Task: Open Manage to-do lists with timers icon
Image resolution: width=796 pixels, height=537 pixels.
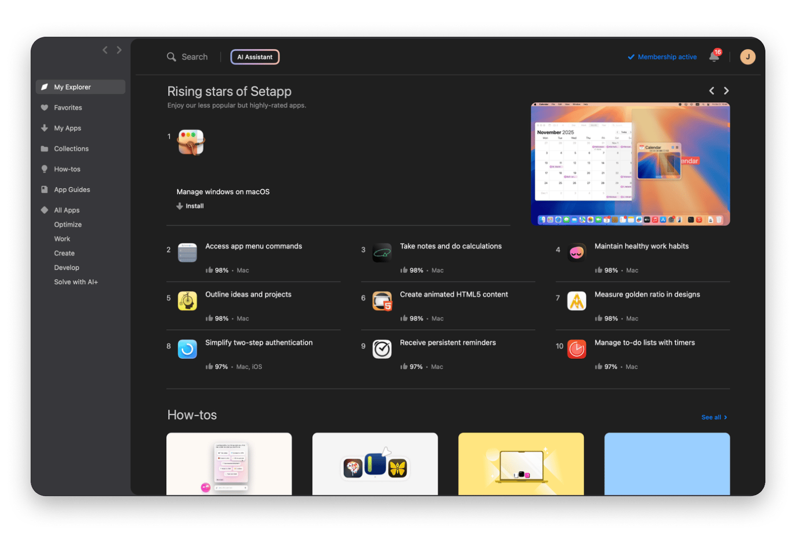Action: 577,349
